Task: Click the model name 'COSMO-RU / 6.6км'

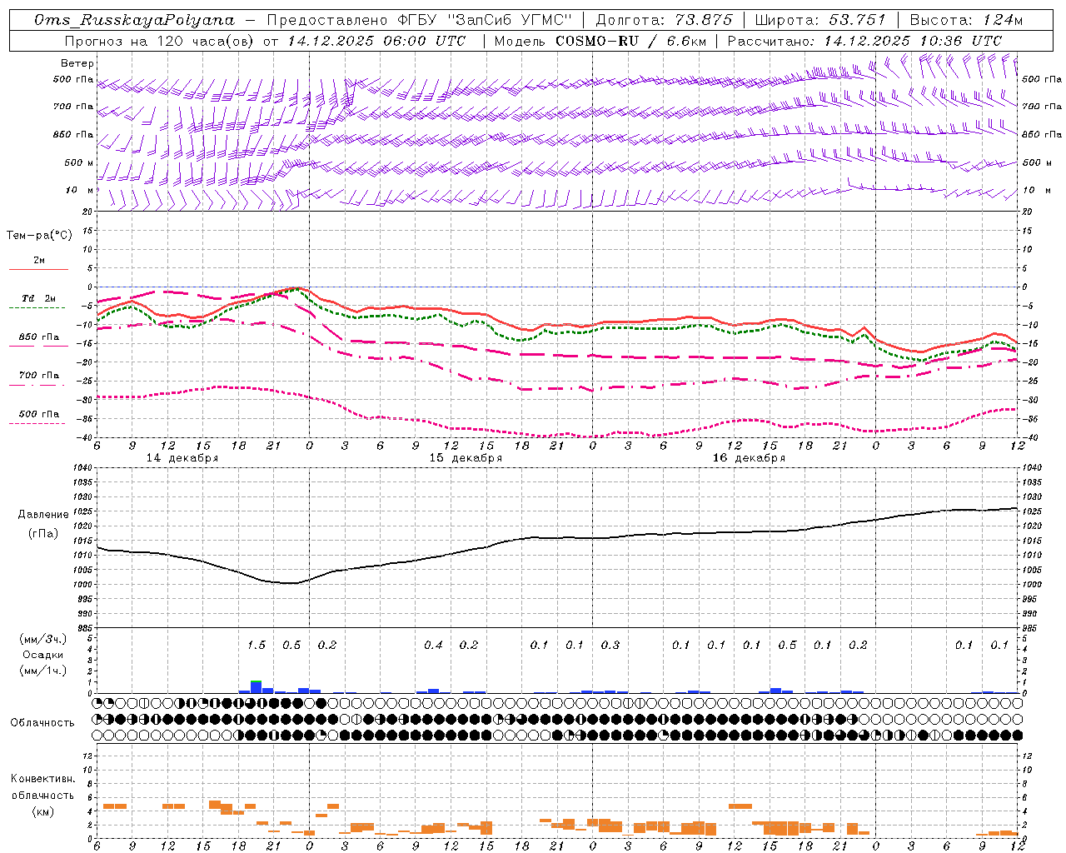Action: (630, 41)
